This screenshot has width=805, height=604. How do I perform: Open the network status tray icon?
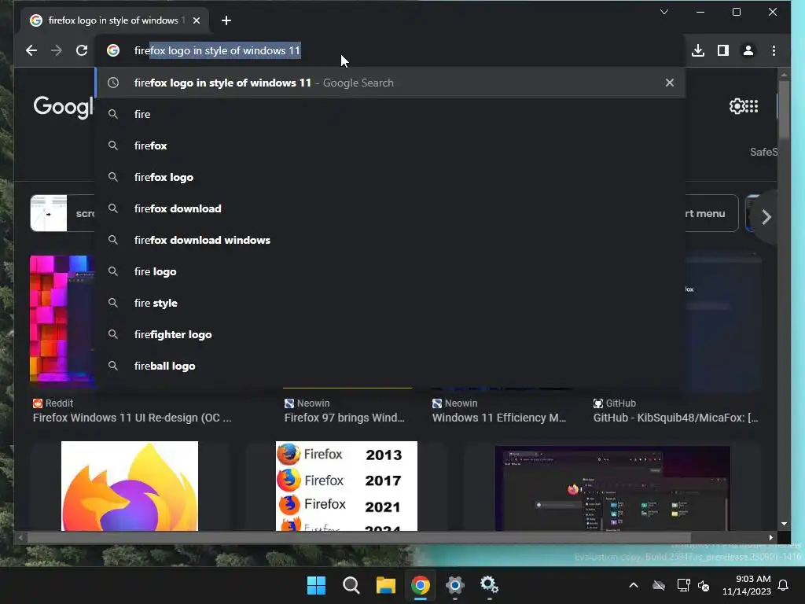(683, 585)
